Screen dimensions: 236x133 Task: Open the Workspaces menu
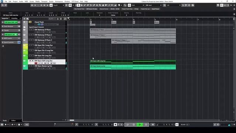(x=59, y=1)
